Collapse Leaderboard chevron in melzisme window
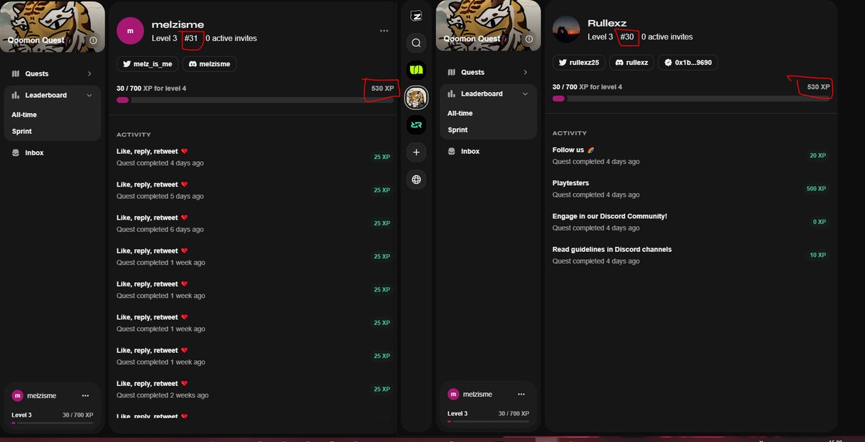Screen dimensions: 865x442 click(x=89, y=95)
